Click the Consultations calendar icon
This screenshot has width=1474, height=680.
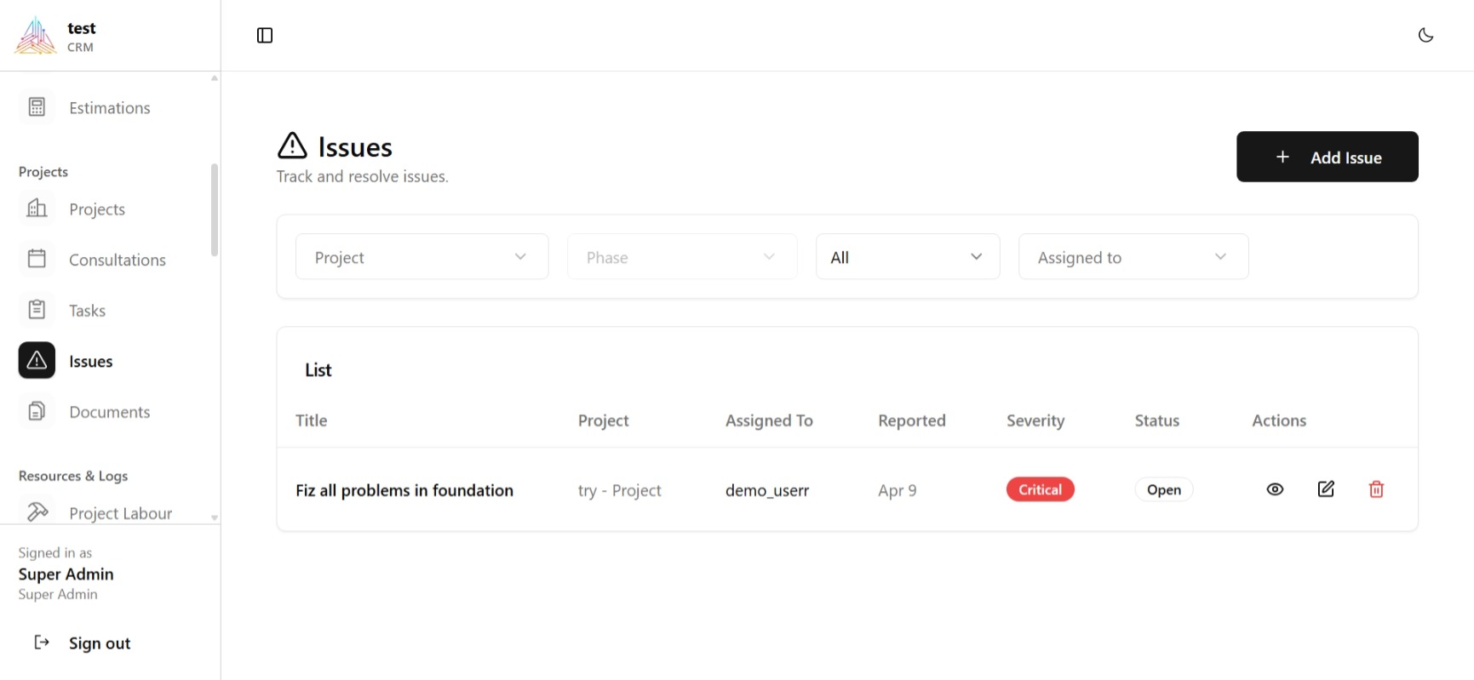pyautogui.click(x=37, y=259)
